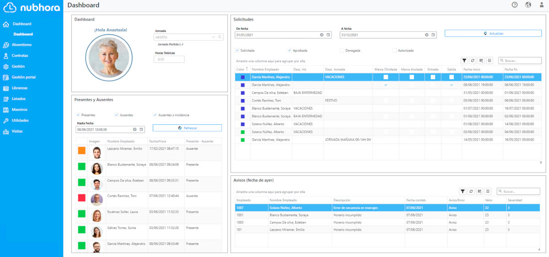Open the Libranzas menu label
Image resolution: width=549 pixels, height=257 pixels.
(20, 88)
